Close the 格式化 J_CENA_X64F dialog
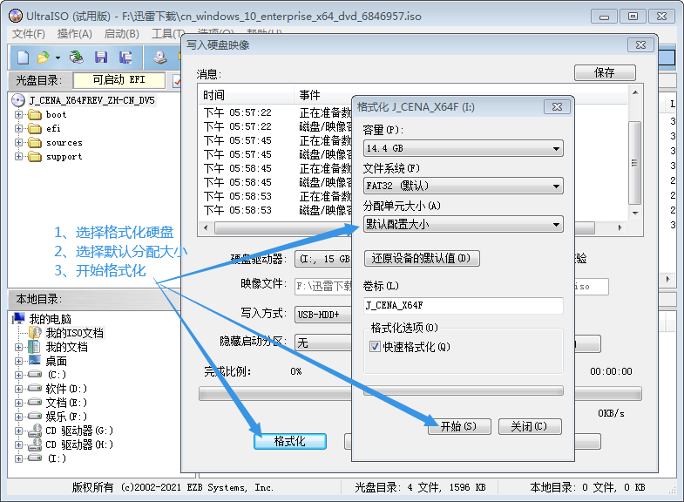 [x=557, y=107]
